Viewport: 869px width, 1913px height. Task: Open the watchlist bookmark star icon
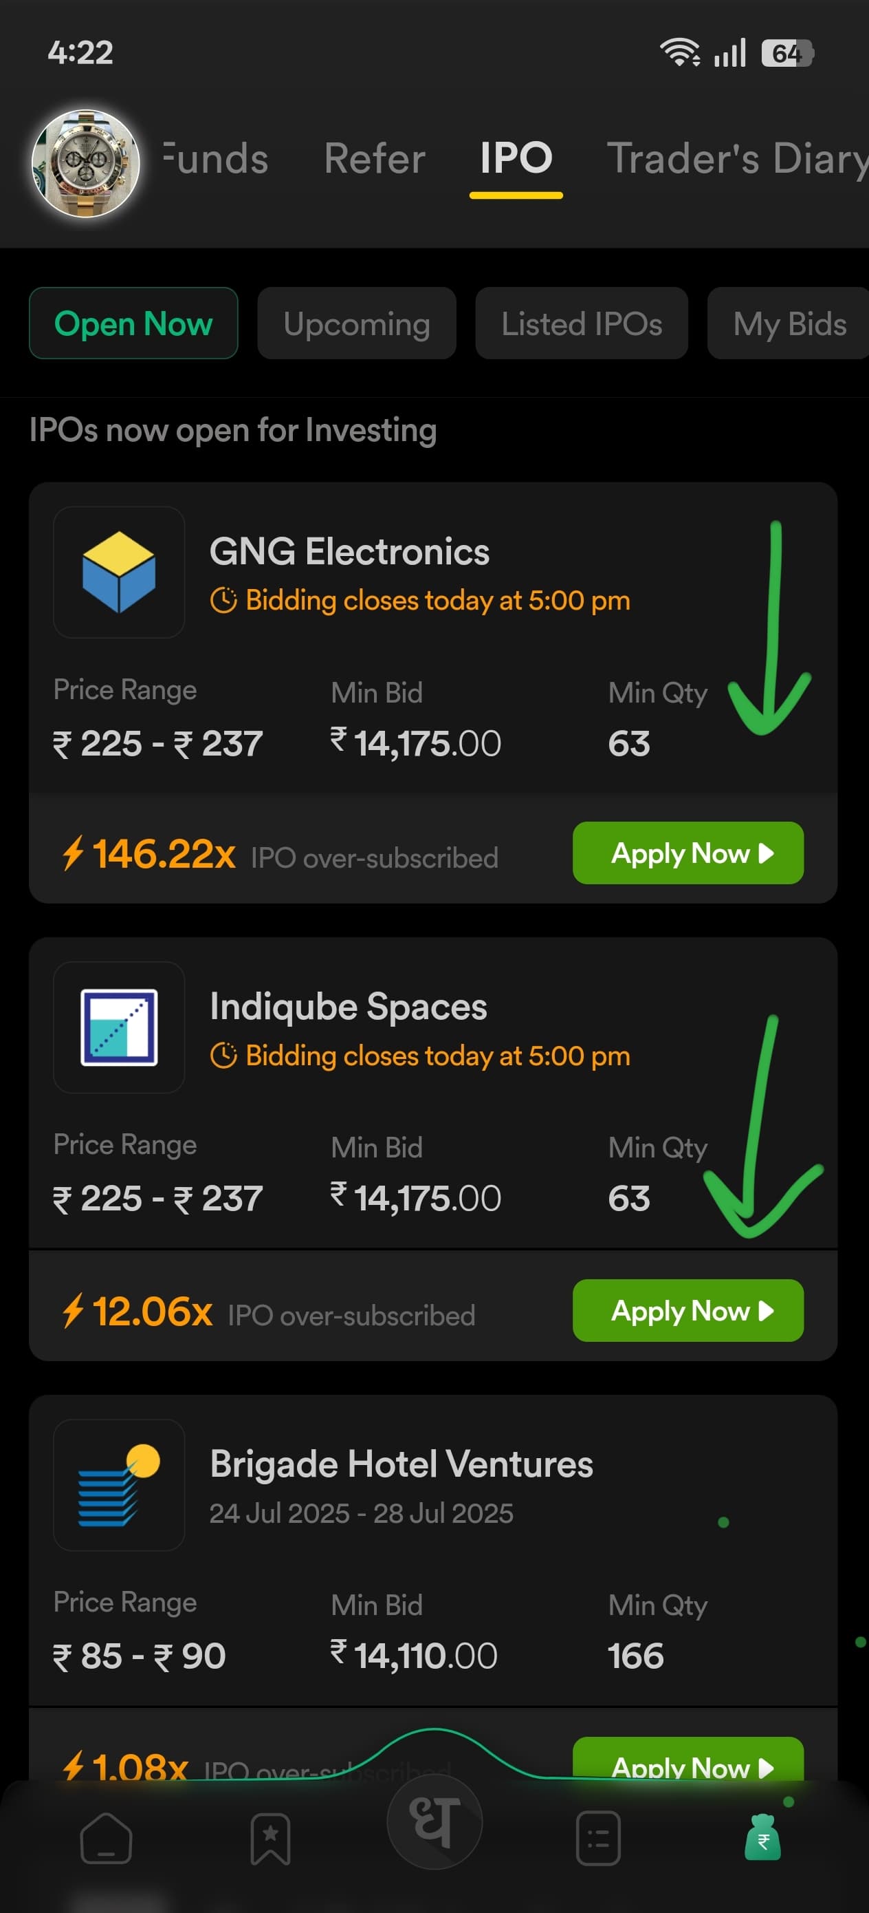pos(270,1839)
